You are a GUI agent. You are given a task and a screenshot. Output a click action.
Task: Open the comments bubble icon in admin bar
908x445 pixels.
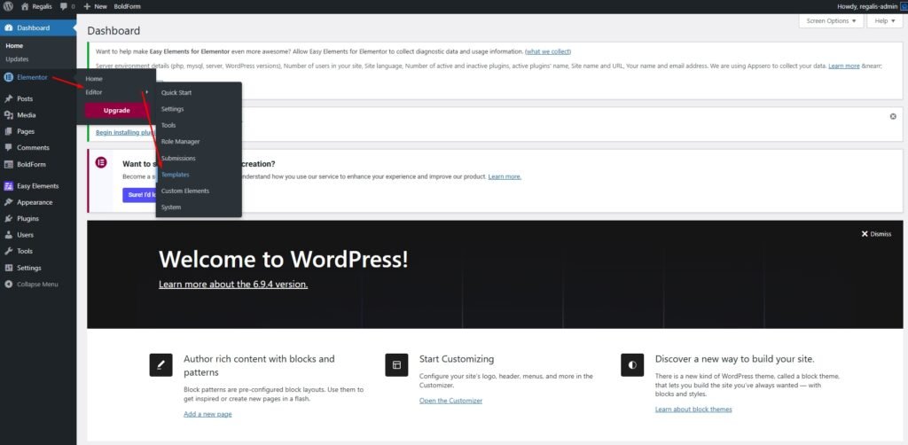[x=65, y=6]
